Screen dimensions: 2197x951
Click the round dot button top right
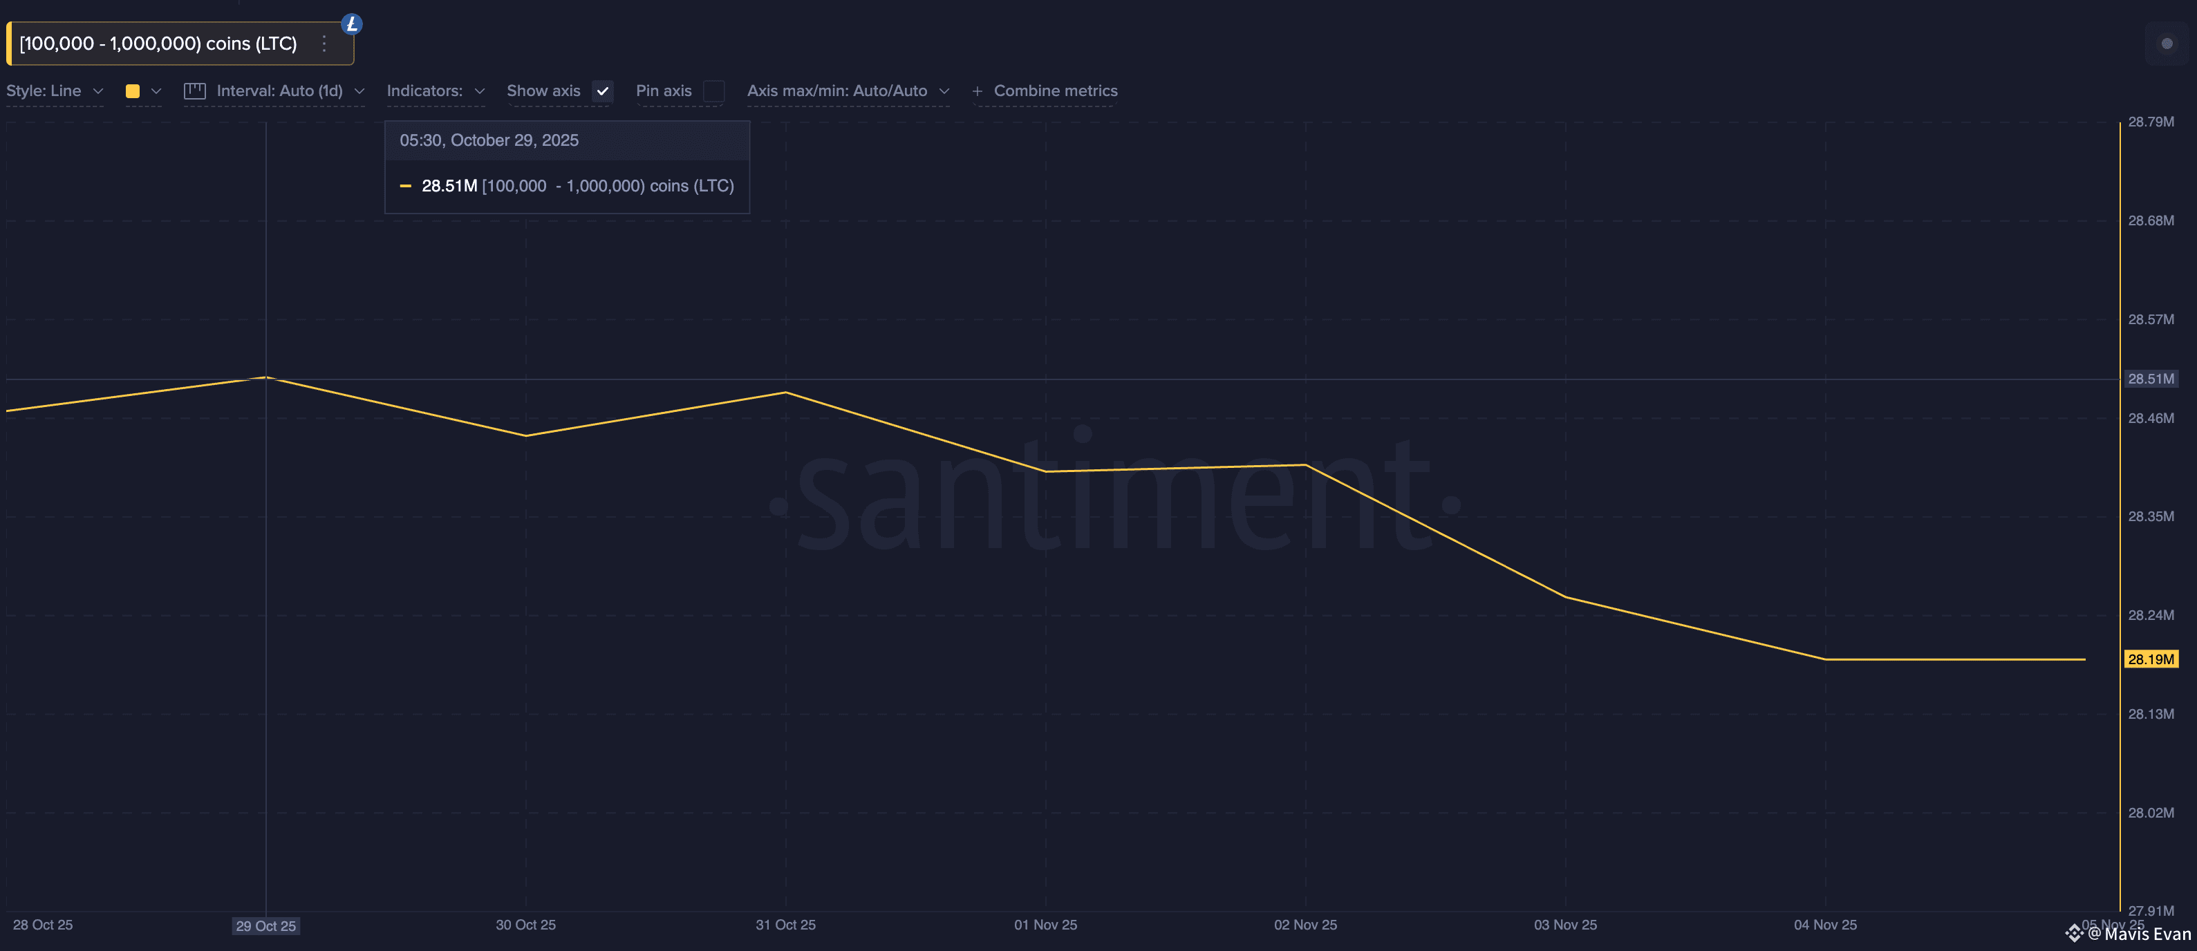pyautogui.click(x=2167, y=44)
